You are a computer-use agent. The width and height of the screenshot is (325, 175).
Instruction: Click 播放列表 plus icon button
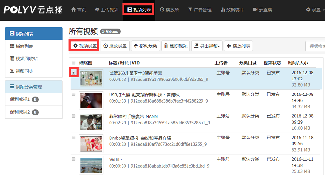(x=238, y=46)
